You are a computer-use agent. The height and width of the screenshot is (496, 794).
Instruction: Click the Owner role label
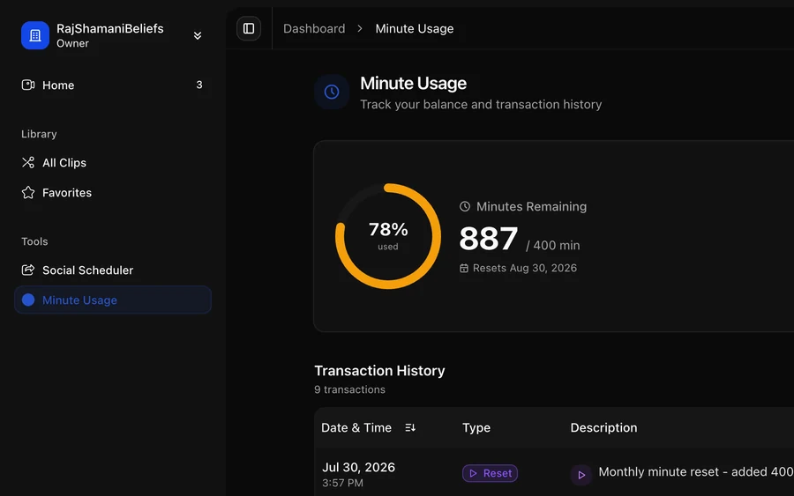[72, 43]
